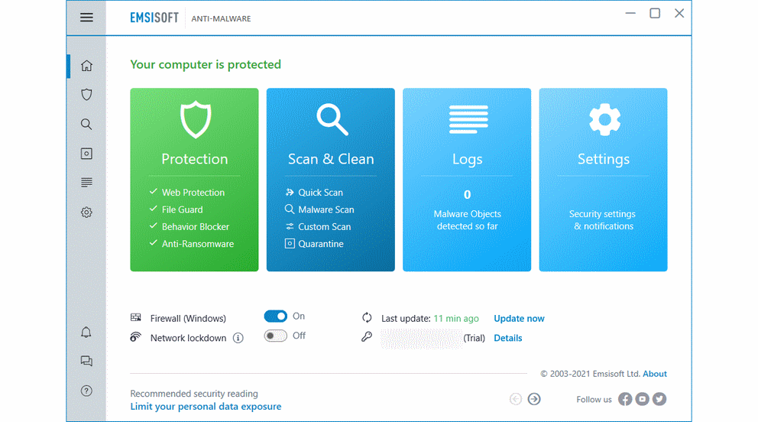The height and width of the screenshot is (422, 758).
Task: Click the Scan & Clean tile title
Action: pyautogui.click(x=331, y=159)
